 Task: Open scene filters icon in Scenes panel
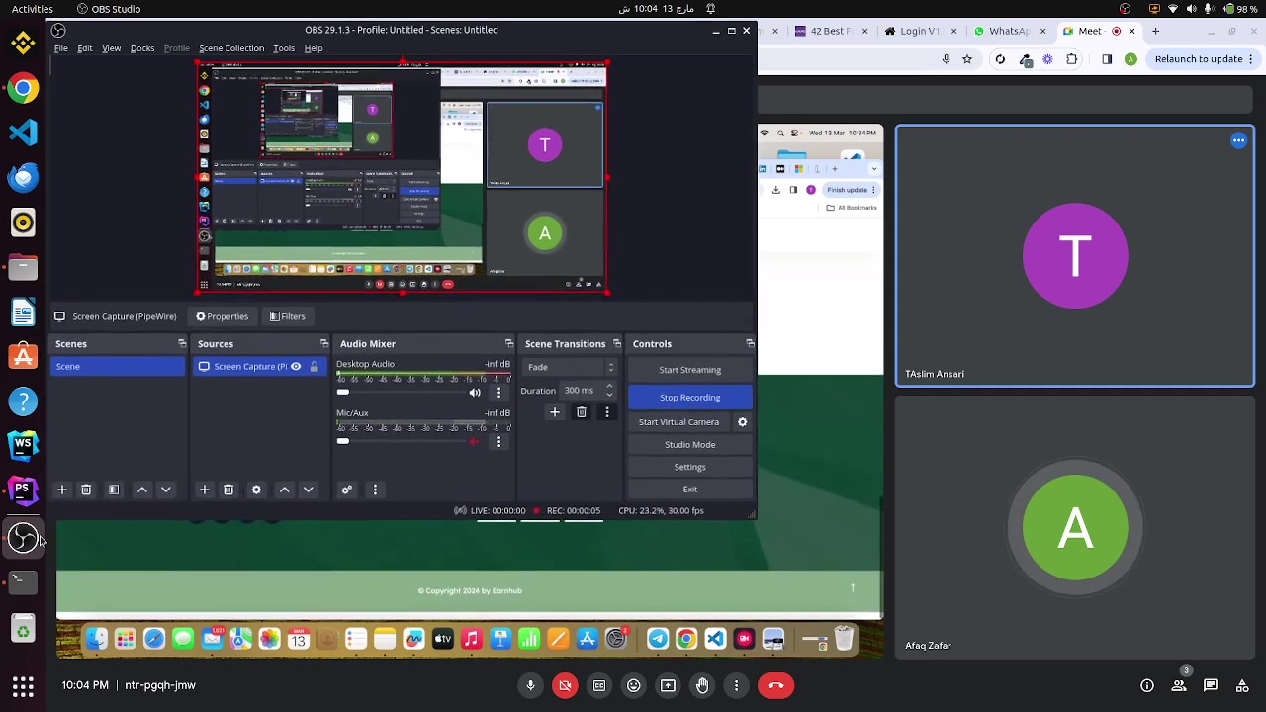[114, 489]
